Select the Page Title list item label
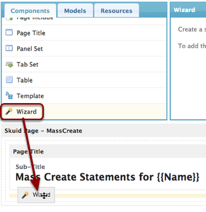Screen dimensions: 206x212 (31, 33)
